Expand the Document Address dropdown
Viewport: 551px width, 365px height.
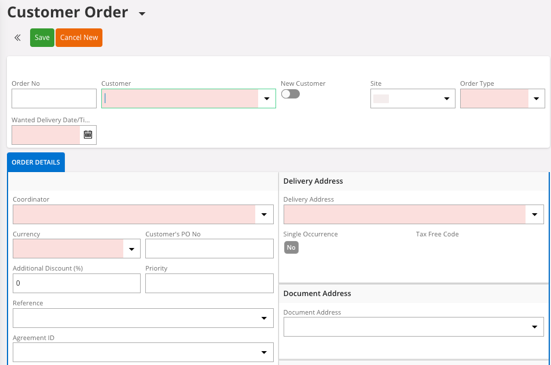pyautogui.click(x=534, y=327)
